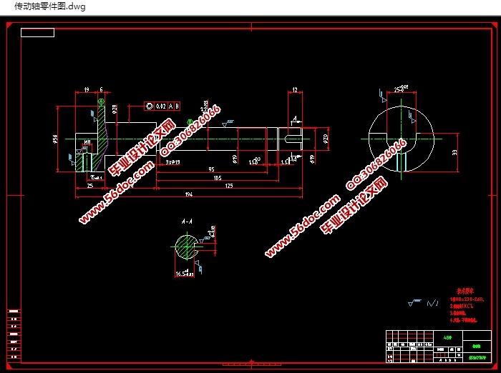The image size is (501, 373).
Task: Select the 194 overall length dimension
Action: 189,194
